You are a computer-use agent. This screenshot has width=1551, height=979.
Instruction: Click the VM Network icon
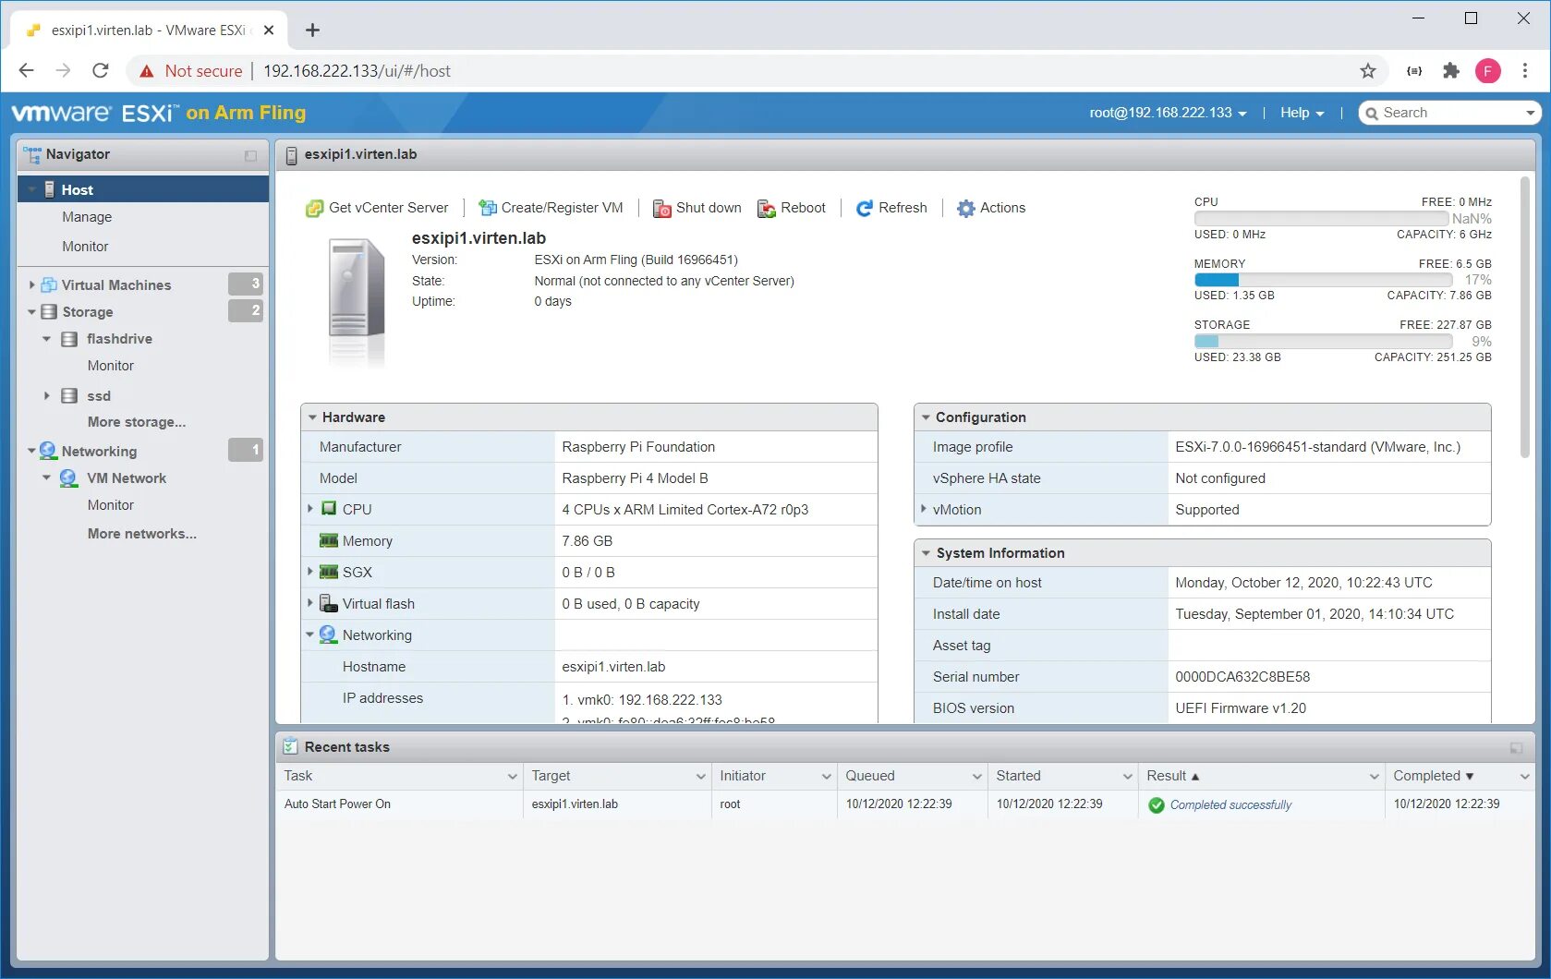coord(68,478)
